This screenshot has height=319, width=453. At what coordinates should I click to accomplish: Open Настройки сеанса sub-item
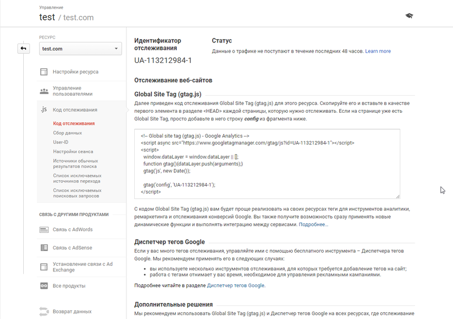[73, 151]
